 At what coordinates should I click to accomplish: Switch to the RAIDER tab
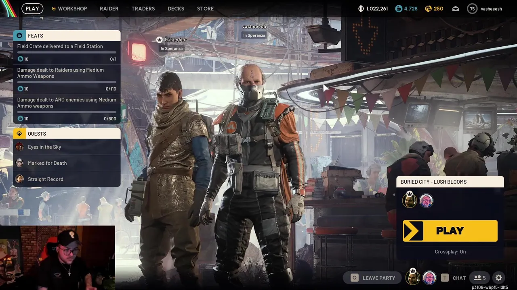click(x=109, y=8)
